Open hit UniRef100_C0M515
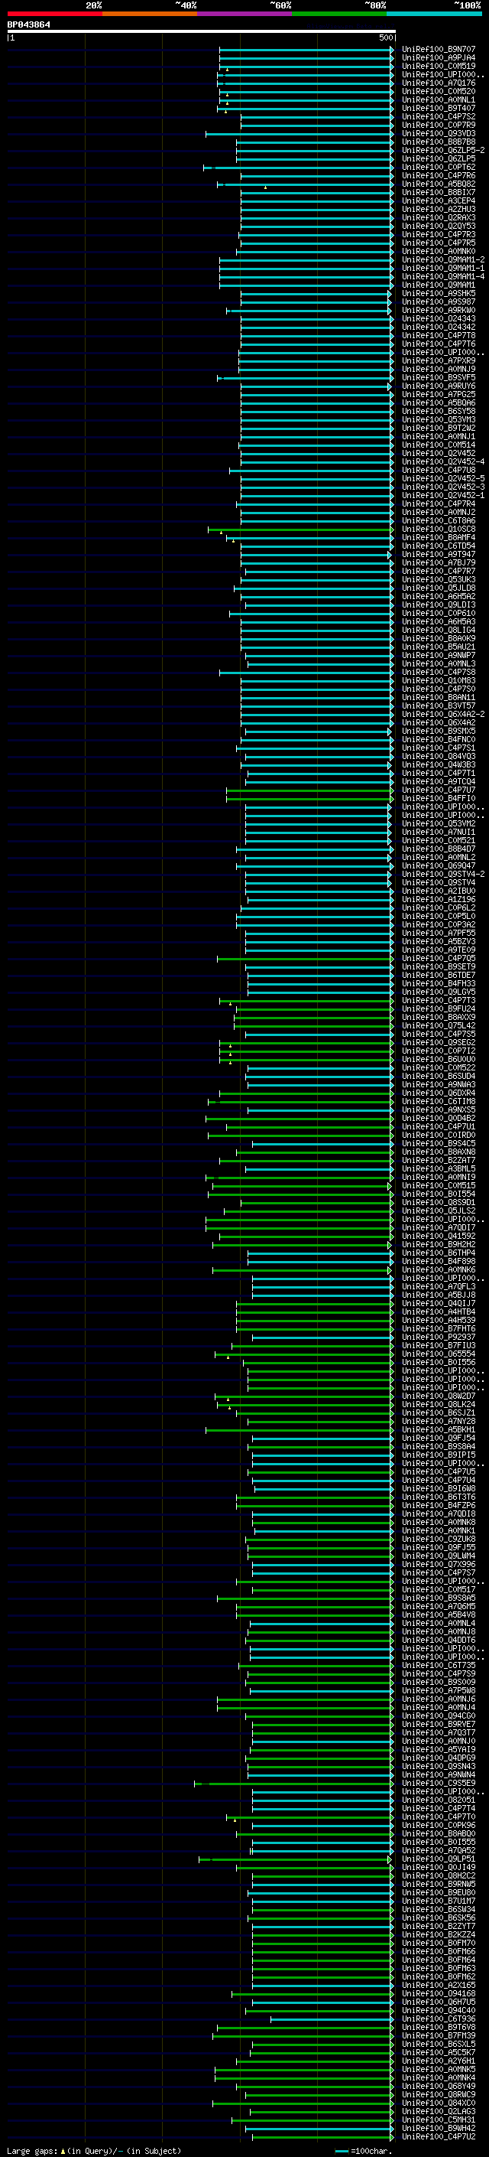The image size is (489, 2157). point(438,1184)
